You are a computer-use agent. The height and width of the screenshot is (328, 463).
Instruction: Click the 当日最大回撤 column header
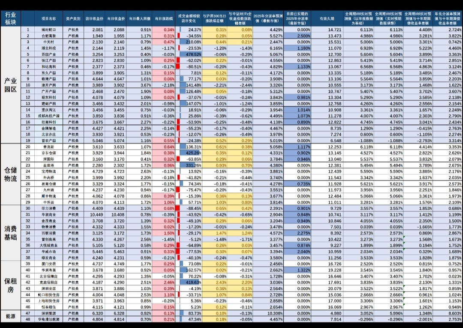pos(139,18)
